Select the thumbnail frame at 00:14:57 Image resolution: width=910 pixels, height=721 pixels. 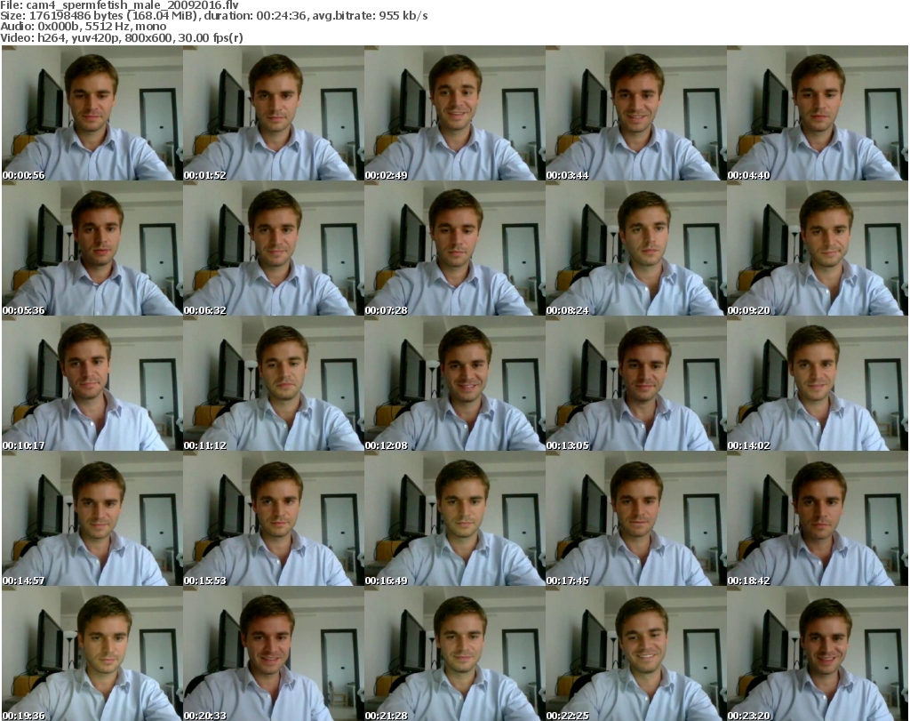point(92,518)
